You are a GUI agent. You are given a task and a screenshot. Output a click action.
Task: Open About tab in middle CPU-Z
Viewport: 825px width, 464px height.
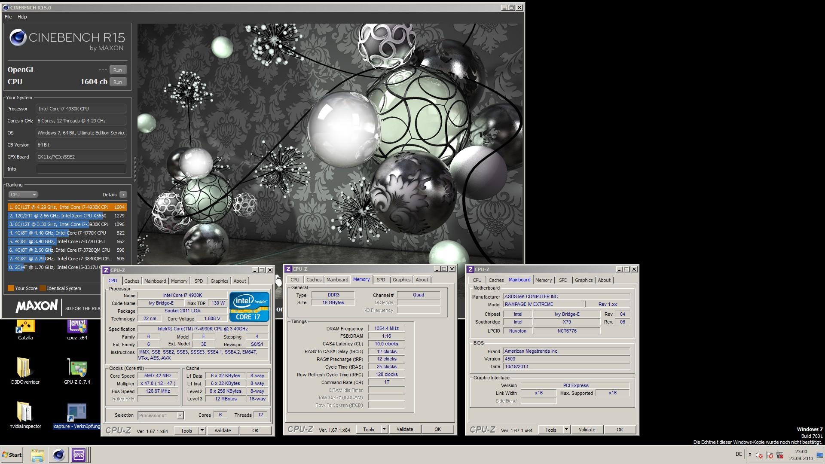tap(422, 280)
